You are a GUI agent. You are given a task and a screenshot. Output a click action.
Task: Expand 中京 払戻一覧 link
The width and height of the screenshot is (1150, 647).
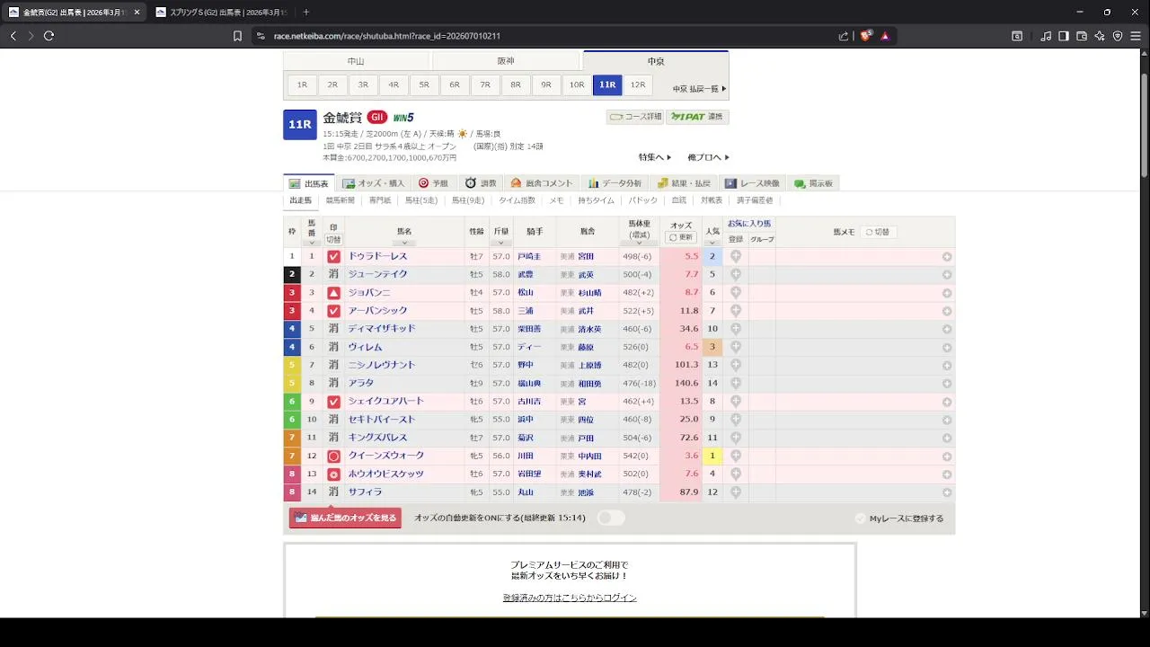coord(700,88)
